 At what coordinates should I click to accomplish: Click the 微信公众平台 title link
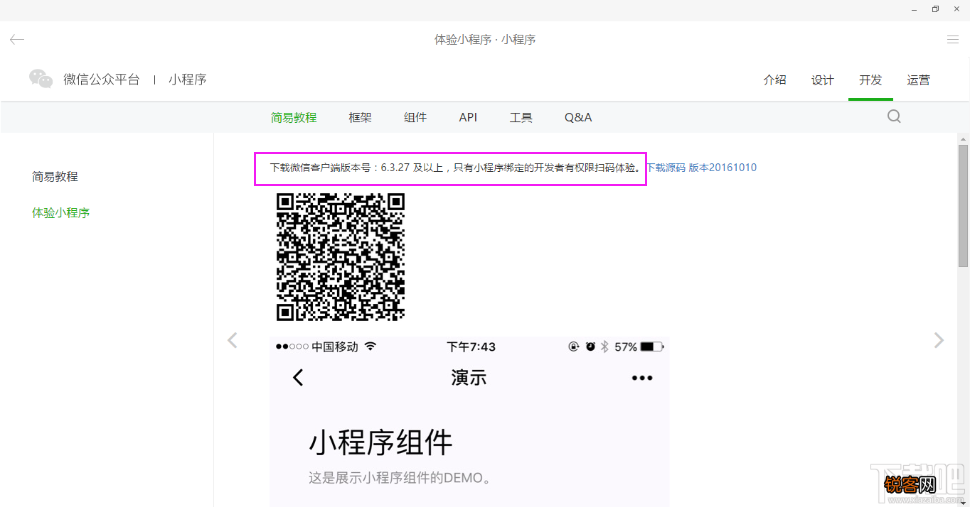[x=102, y=80]
